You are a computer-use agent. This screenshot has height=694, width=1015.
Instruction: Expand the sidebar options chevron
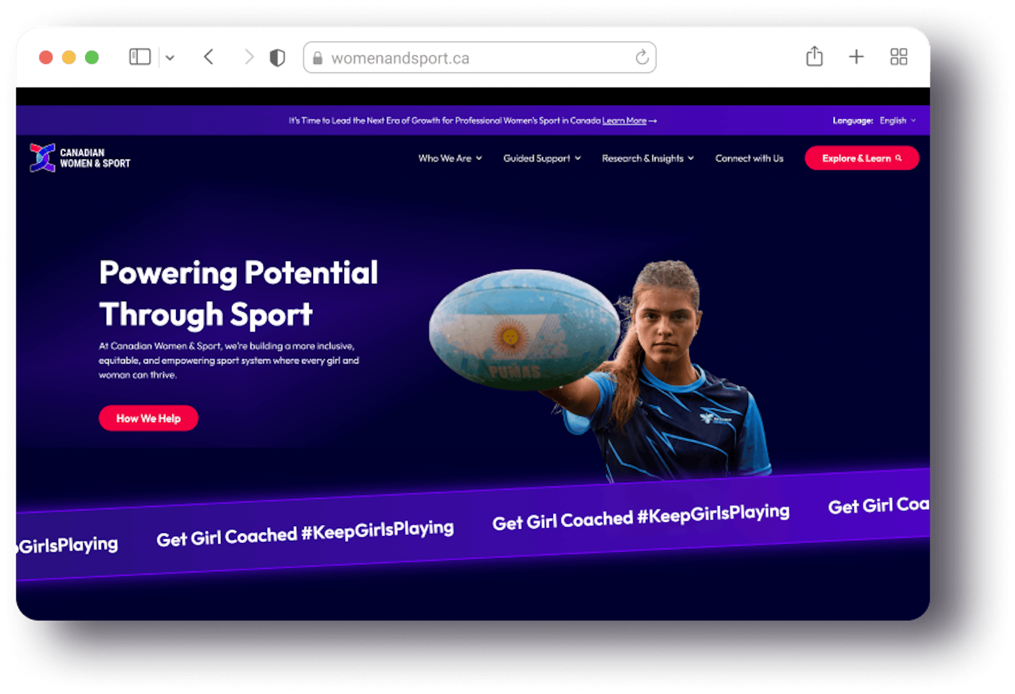pos(170,58)
